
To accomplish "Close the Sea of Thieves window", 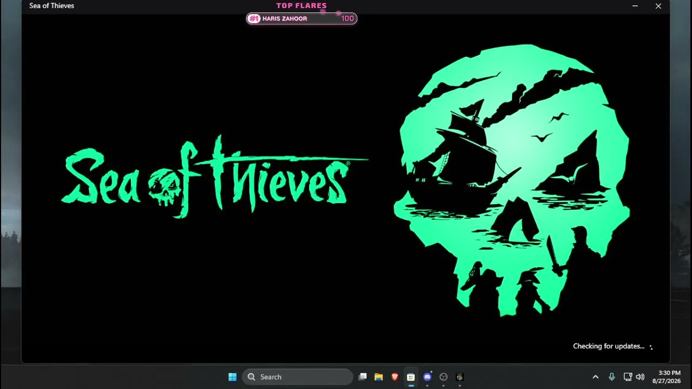I will pyautogui.click(x=658, y=6).
